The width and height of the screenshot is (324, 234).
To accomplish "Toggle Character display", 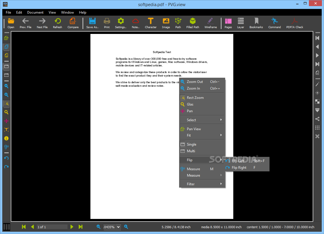I will (x=151, y=23).
